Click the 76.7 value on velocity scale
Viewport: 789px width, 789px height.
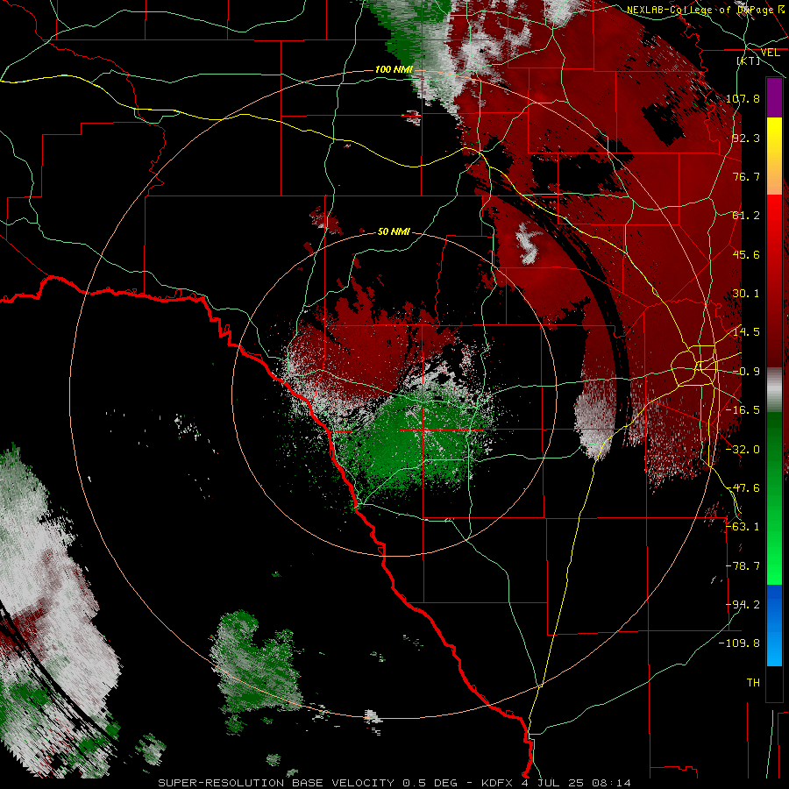pos(746,176)
